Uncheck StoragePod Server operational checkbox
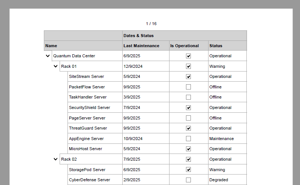The image size is (300, 185). tap(189, 170)
